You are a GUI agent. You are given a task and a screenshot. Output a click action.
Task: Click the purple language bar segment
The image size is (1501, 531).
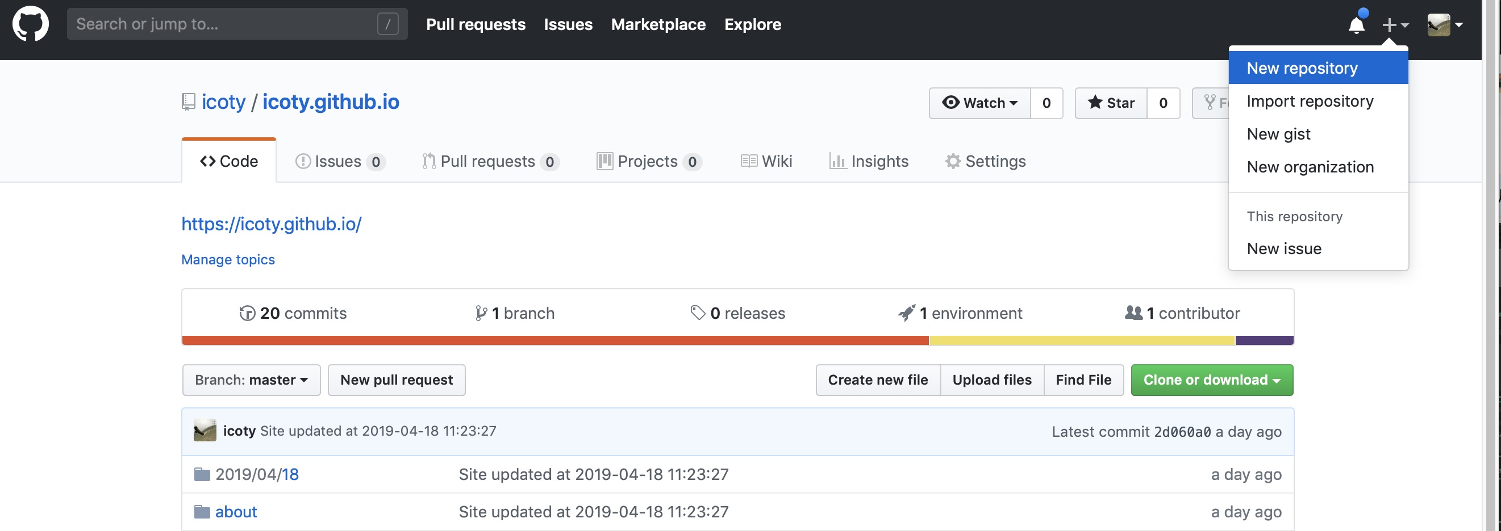point(1265,340)
